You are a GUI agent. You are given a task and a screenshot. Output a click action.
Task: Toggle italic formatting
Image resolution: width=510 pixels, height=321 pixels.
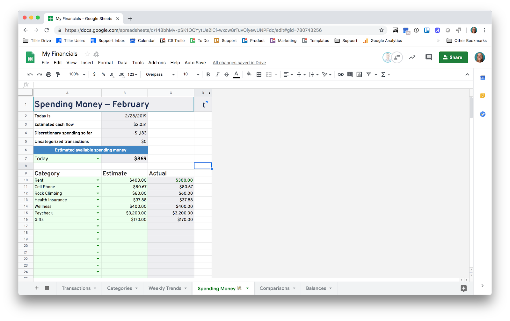point(217,74)
